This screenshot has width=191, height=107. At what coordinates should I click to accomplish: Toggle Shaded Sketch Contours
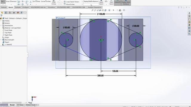(x=126, y=2)
